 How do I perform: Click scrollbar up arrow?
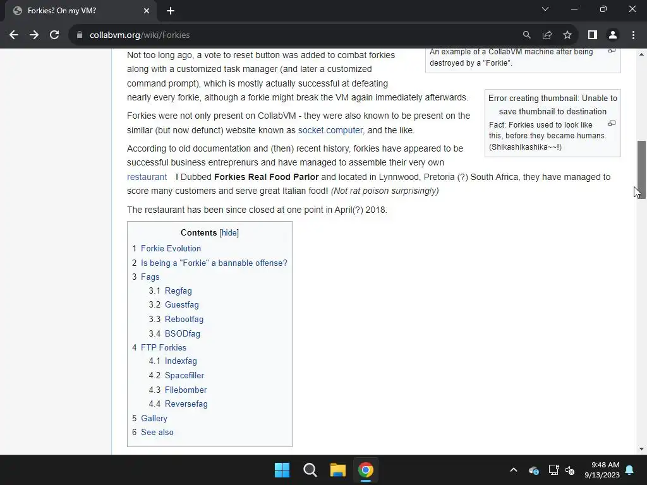tap(641, 54)
